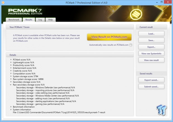
Task: Open View raw result
Action: [x=151, y=60]
